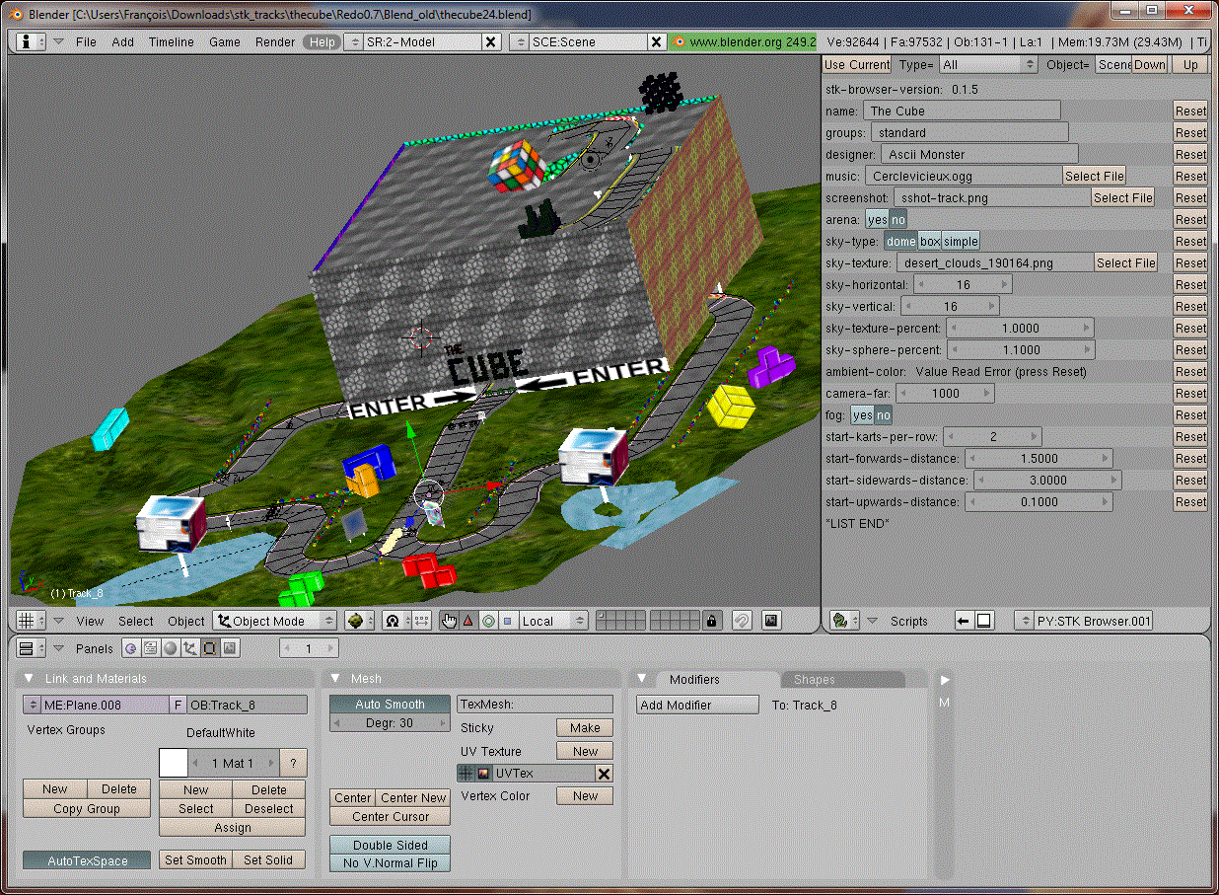Select the box sky-type option
The image size is (1219, 895).
coord(929,242)
